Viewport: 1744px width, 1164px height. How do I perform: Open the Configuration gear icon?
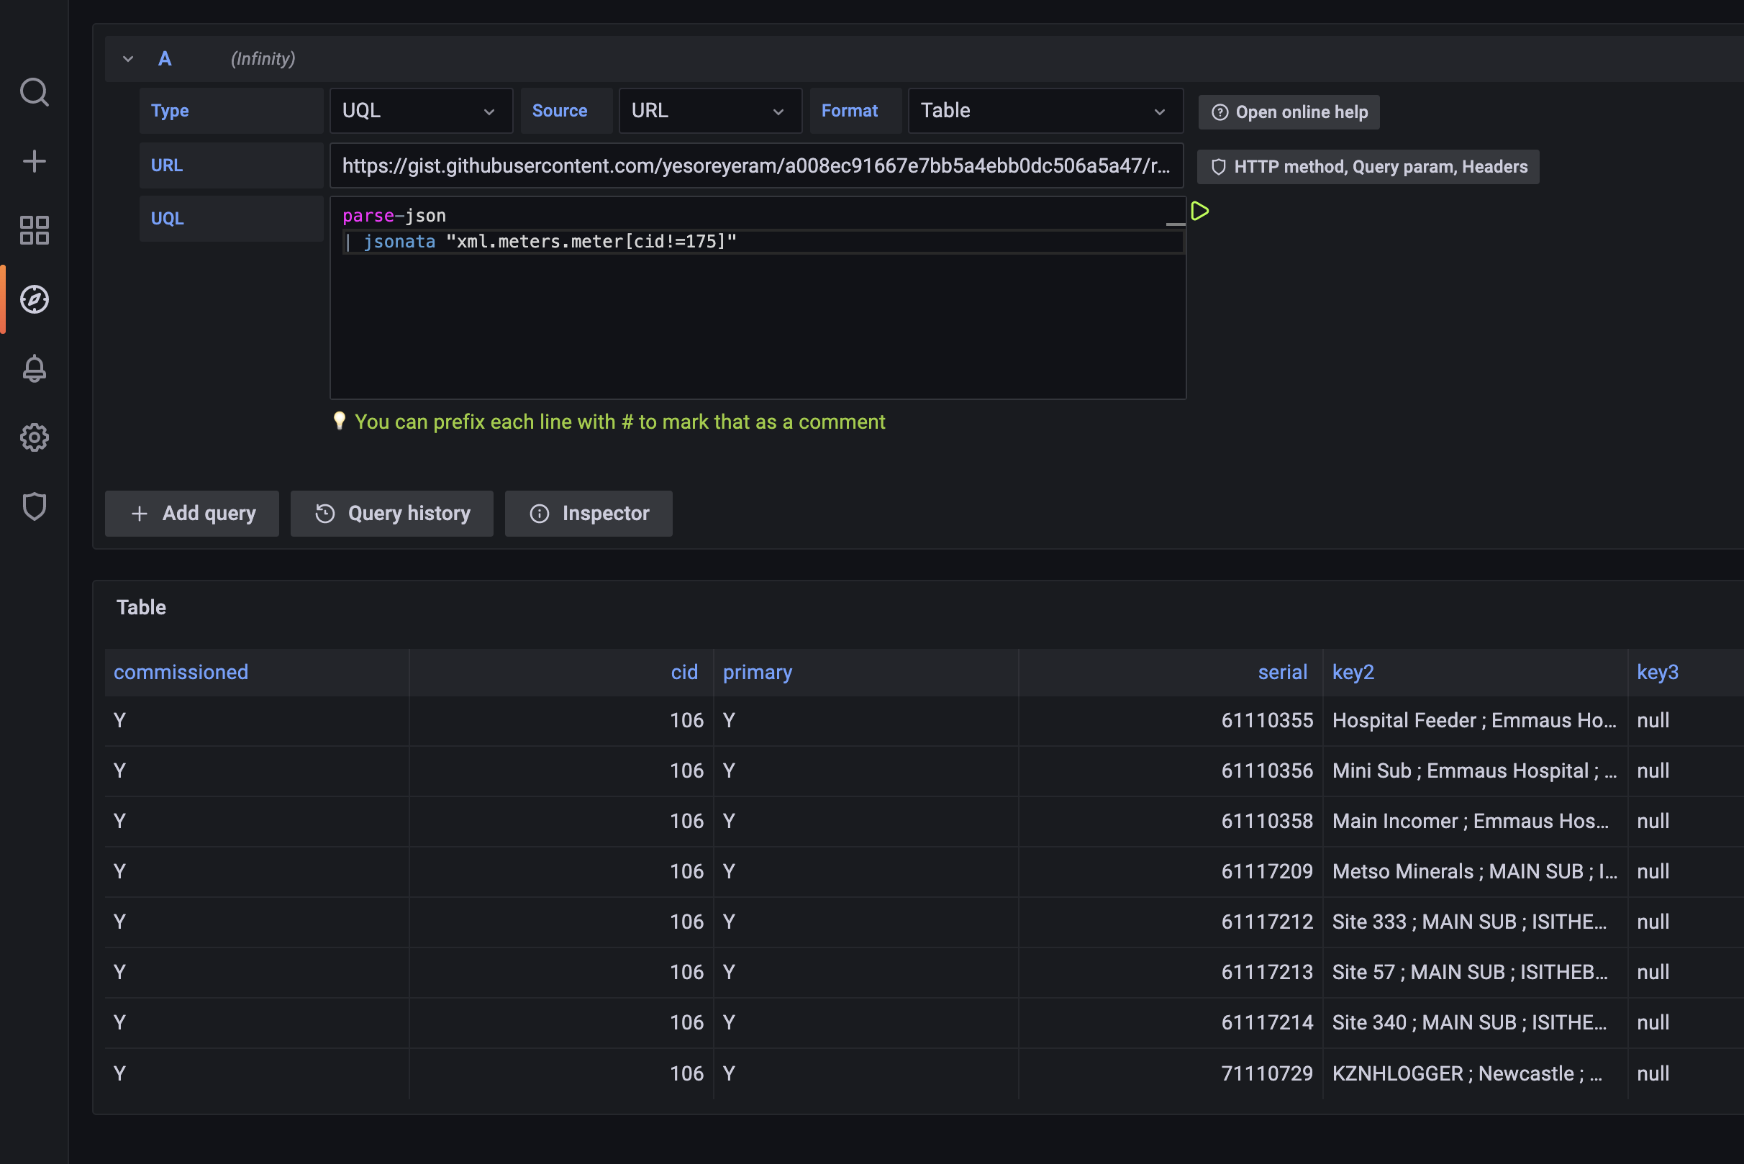pos(34,437)
